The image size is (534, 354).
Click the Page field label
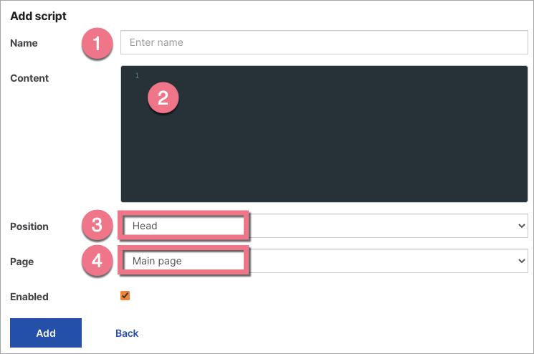click(22, 262)
